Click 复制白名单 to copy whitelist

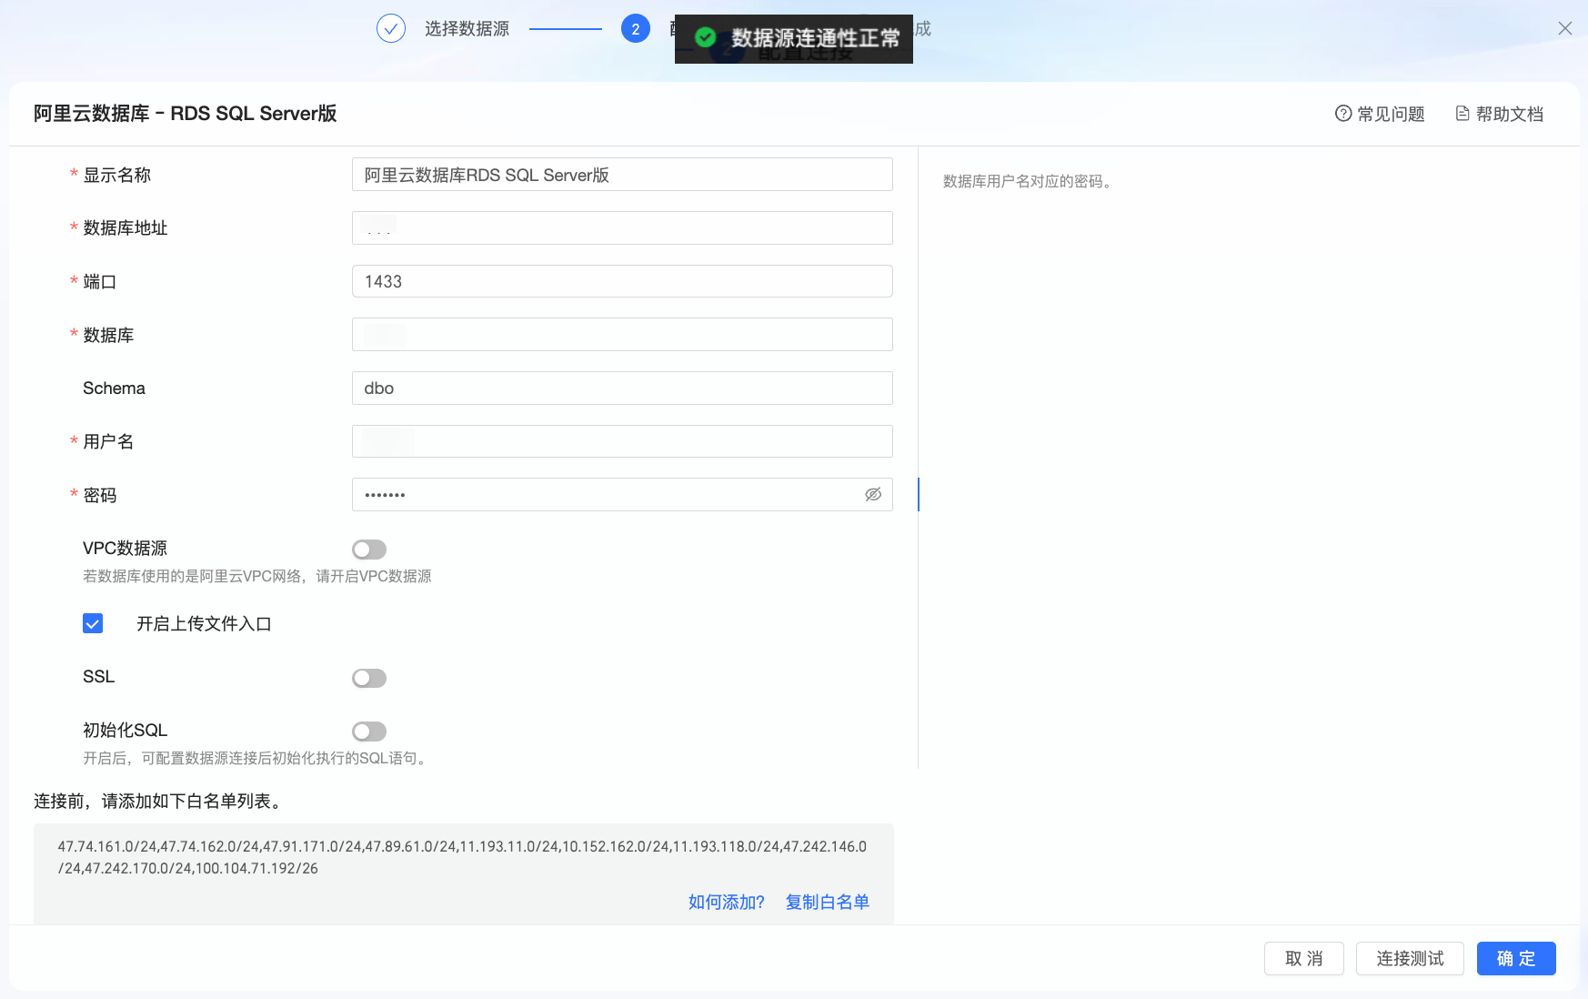(828, 902)
